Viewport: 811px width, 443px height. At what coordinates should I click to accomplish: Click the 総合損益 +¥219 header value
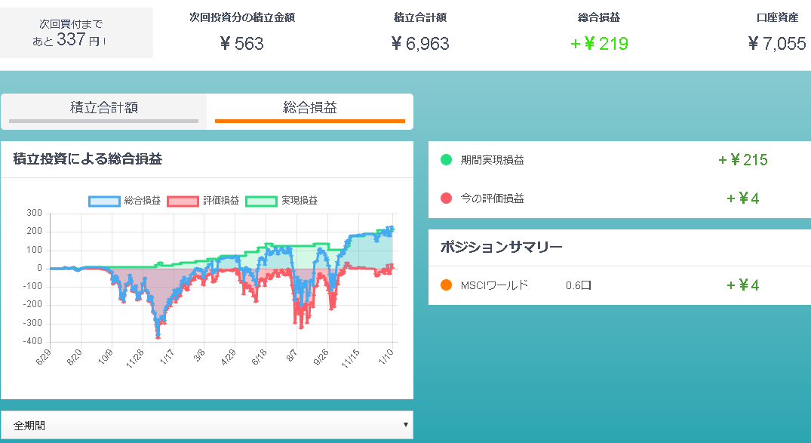click(599, 44)
